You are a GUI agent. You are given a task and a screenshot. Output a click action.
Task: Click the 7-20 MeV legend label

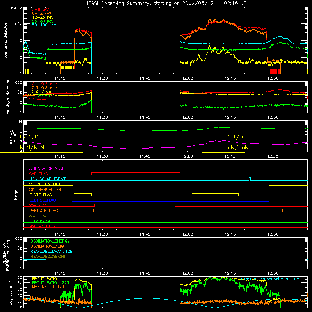42,96
